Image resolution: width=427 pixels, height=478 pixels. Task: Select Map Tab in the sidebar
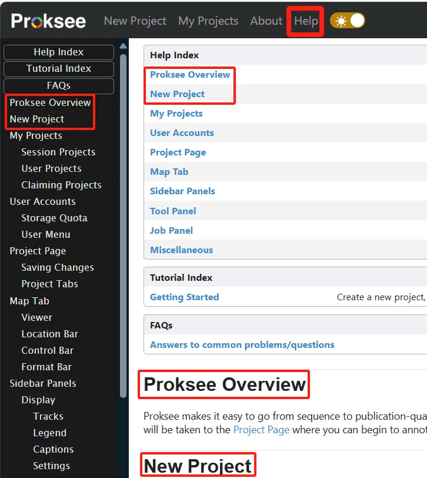click(29, 301)
